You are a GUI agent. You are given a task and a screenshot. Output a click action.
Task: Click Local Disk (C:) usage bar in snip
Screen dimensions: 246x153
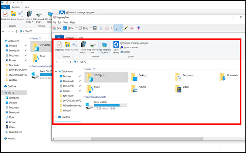pyautogui.click(x=111, y=105)
